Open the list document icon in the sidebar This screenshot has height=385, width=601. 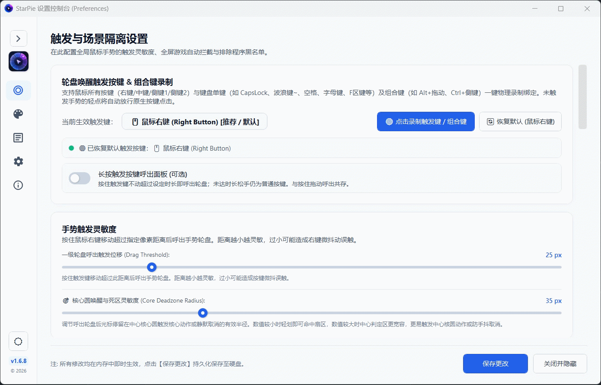click(18, 138)
